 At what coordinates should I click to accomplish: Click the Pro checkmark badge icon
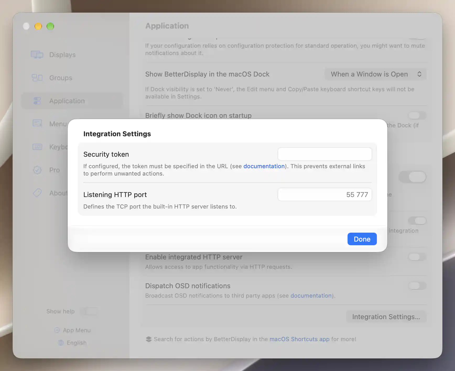coord(37,170)
